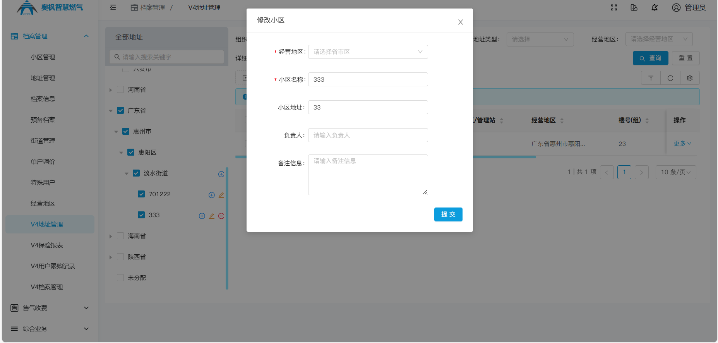Screen dimensions: 718x343
Task: Toggle the 海南省 checkbox
Action: coord(120,236)
